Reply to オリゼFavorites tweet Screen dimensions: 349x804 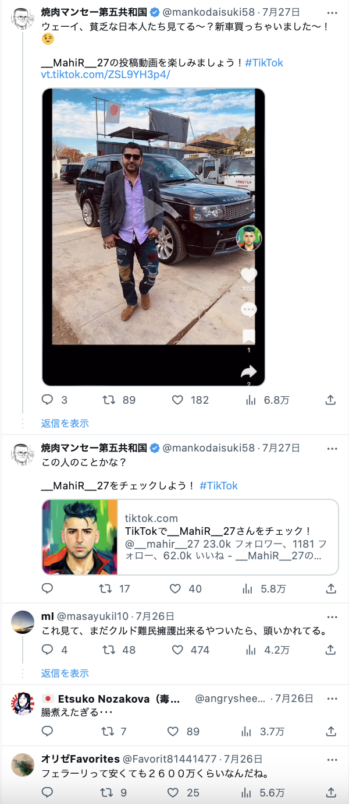[48, 792]
